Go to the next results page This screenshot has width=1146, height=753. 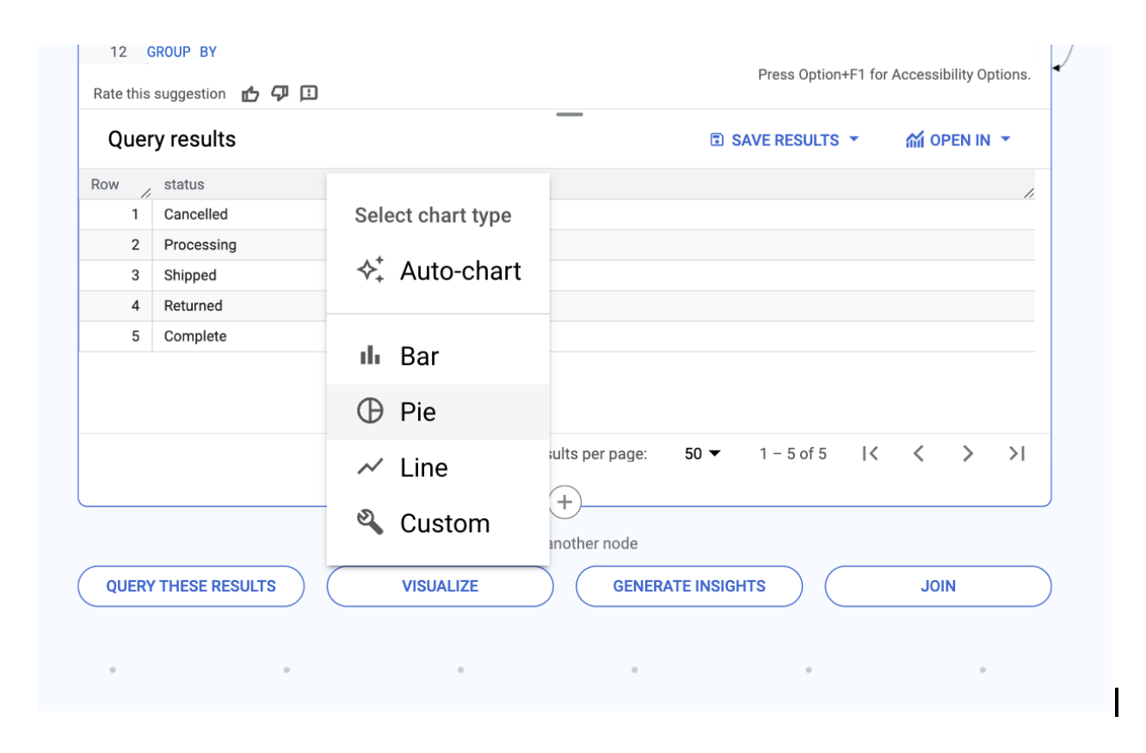[x=968, y=454]
